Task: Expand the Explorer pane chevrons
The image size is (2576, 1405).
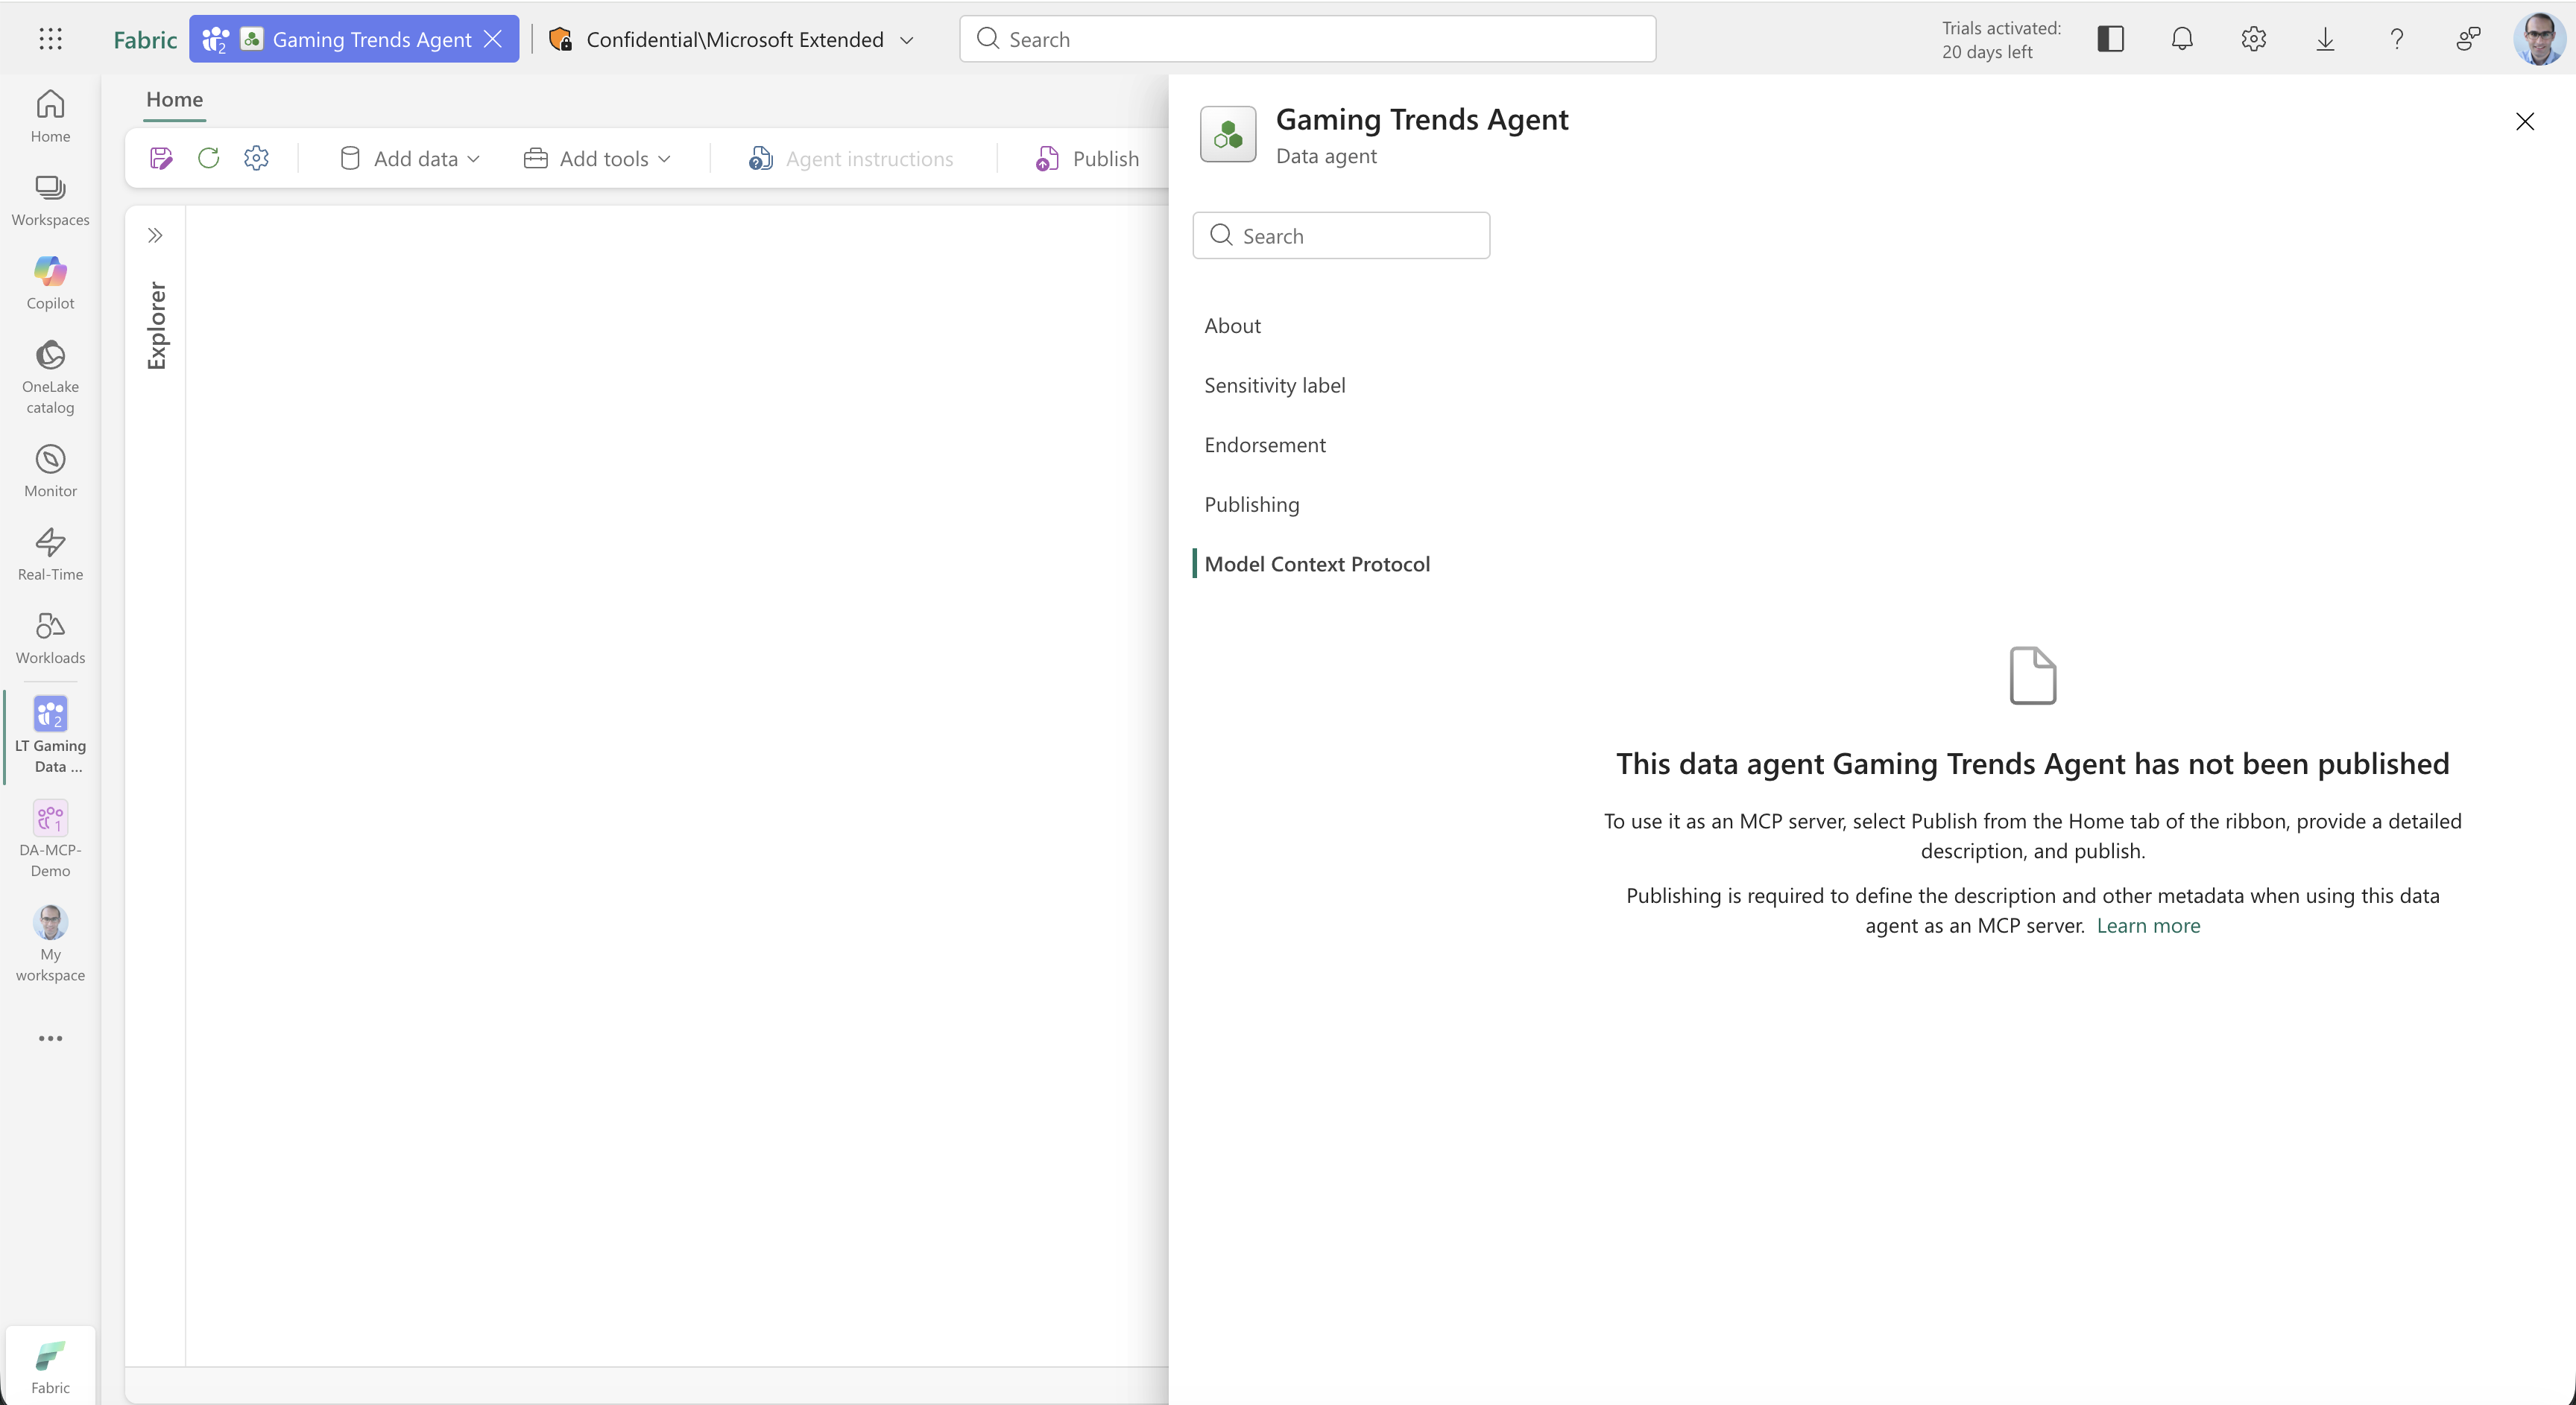Action: coord(155,236)
